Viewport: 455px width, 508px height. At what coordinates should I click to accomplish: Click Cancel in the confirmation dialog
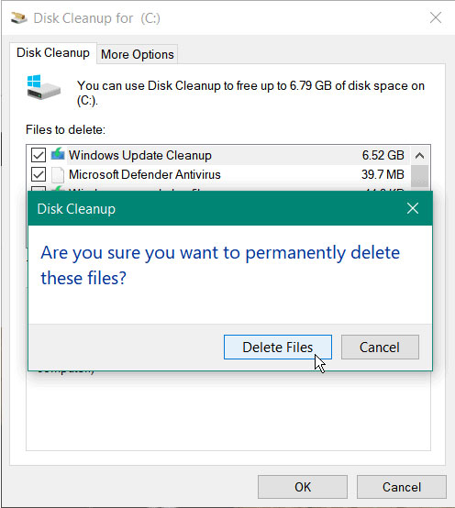tap(380, 347)
